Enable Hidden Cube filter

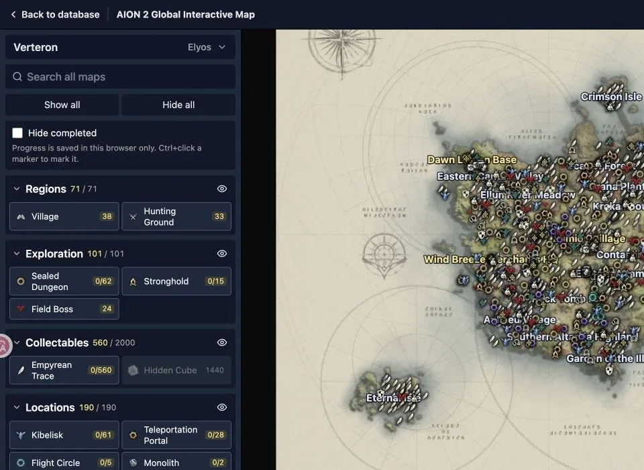click(176, 370)
